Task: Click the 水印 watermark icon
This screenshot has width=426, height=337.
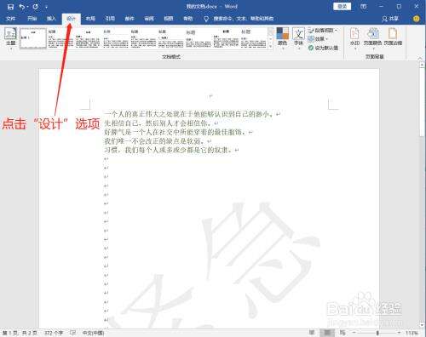Action: (x=354, y=37)
